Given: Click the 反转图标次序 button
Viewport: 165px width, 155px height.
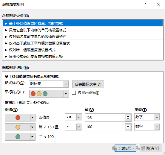Looking at the screenshot, I should [x=88, y=84].
